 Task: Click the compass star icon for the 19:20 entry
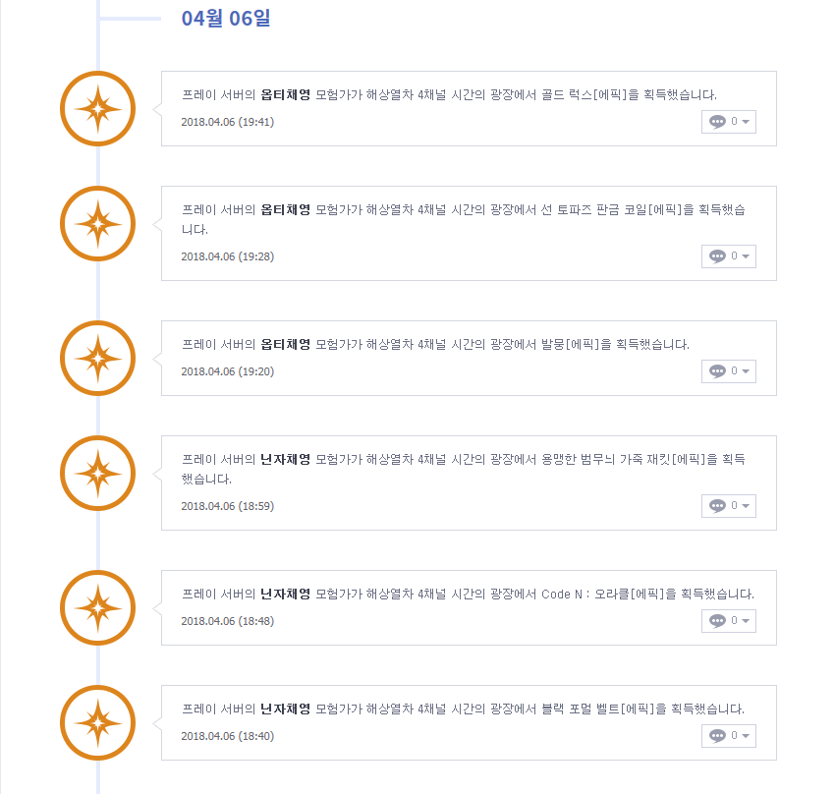click(97, 359)
